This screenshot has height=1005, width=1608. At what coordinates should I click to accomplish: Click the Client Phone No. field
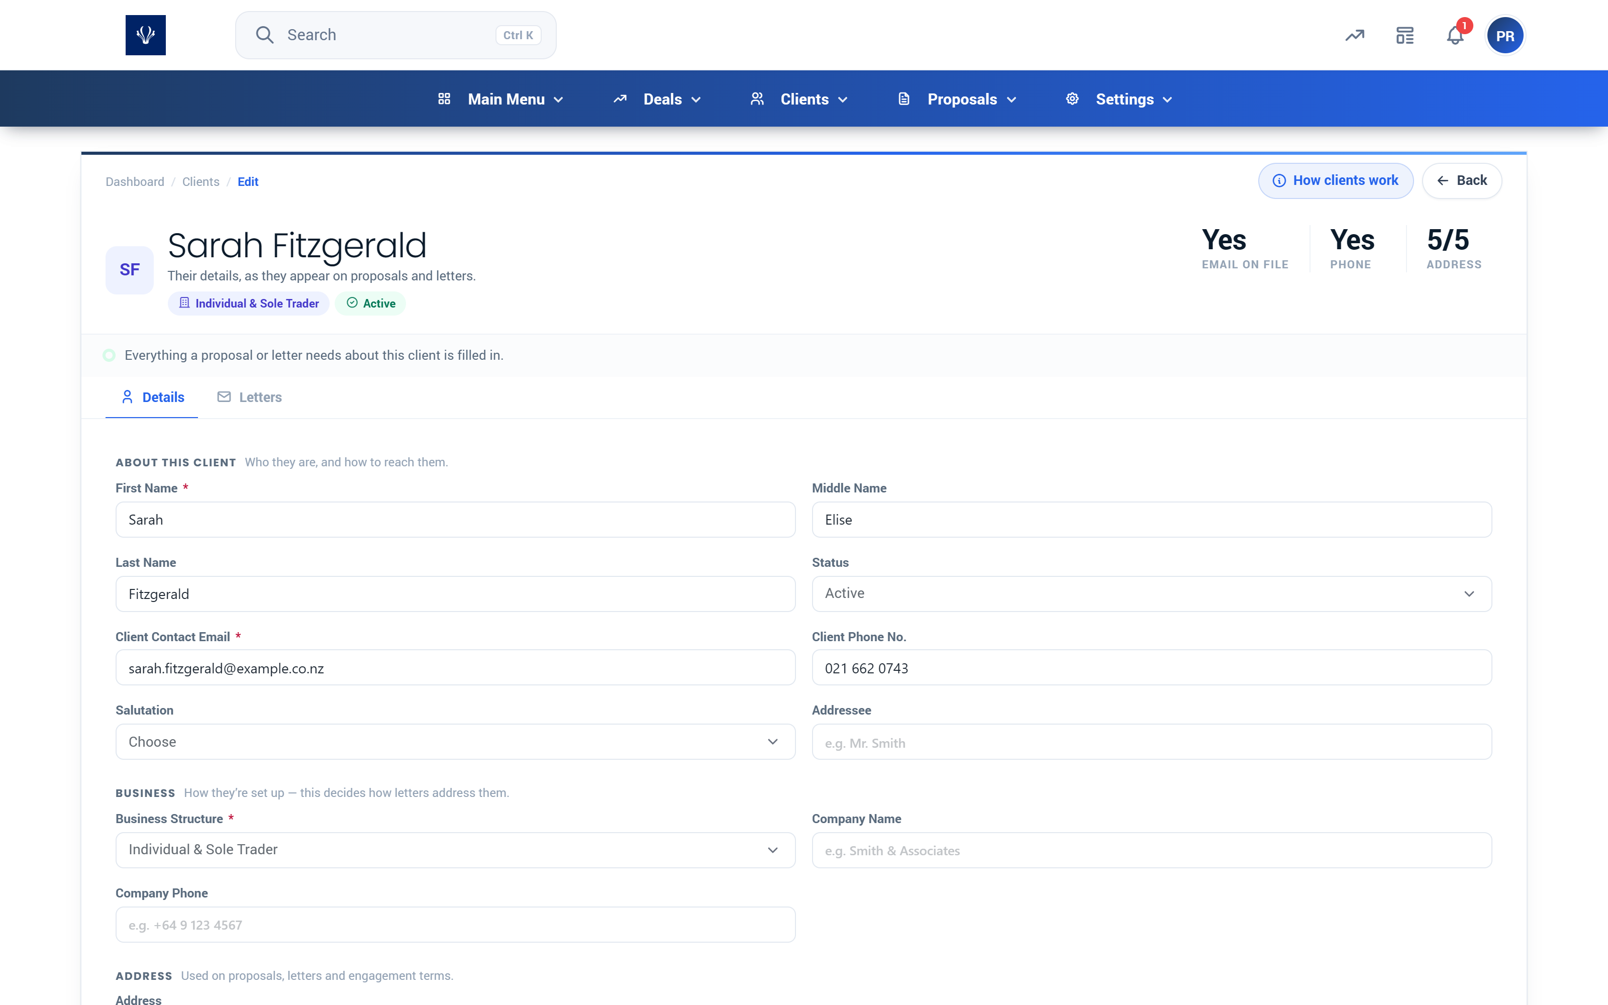(x=1152, y=668)
